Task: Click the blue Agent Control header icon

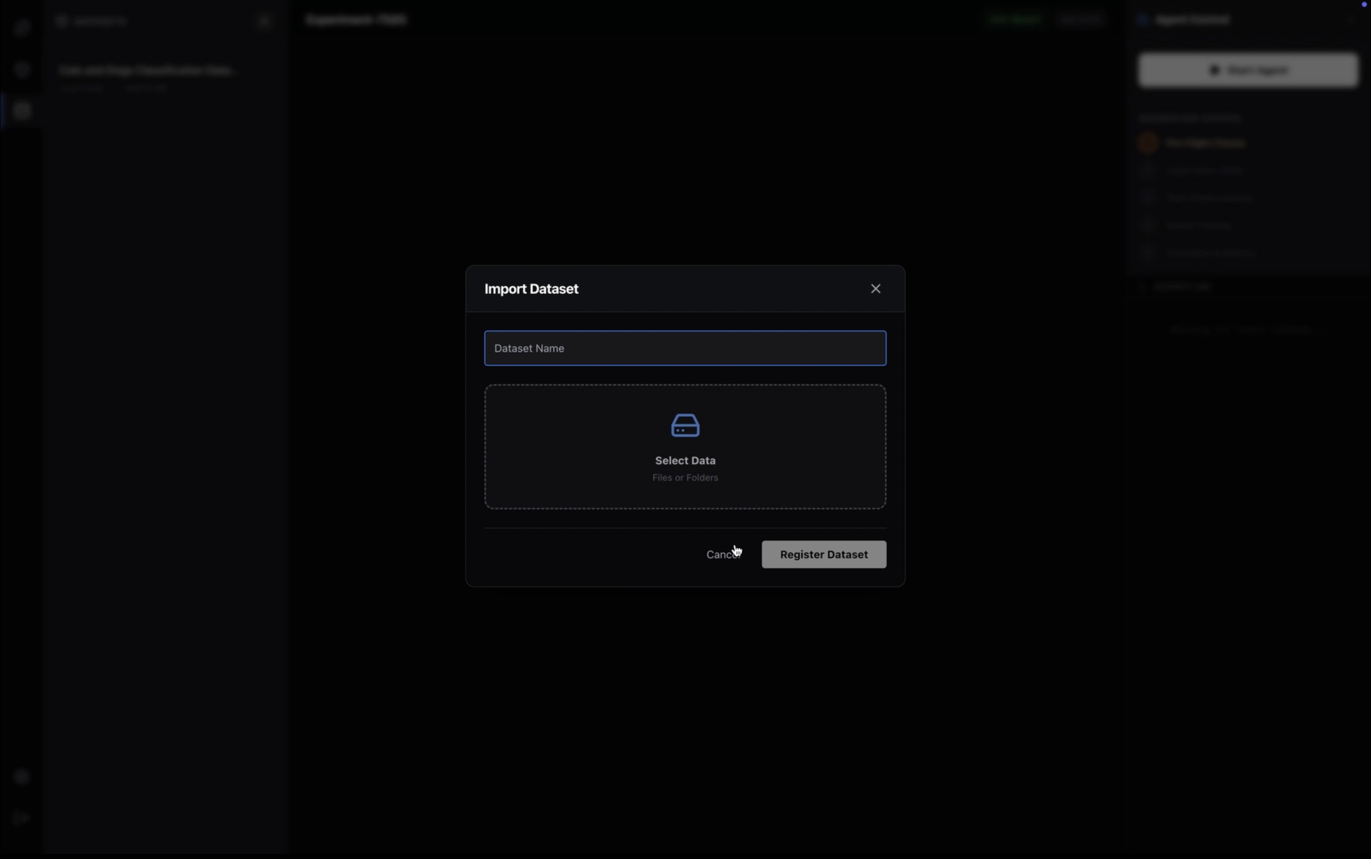Action: 1142,20
